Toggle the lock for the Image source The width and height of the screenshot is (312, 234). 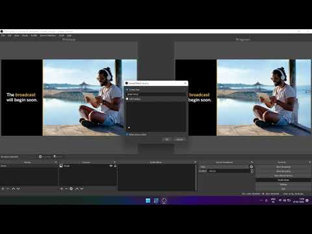pyautogui.click(x=115, y=166)
